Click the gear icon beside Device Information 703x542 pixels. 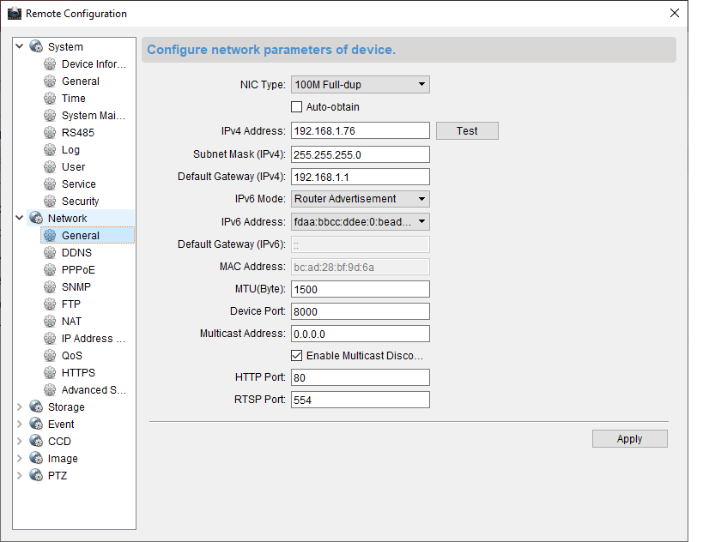50,64
